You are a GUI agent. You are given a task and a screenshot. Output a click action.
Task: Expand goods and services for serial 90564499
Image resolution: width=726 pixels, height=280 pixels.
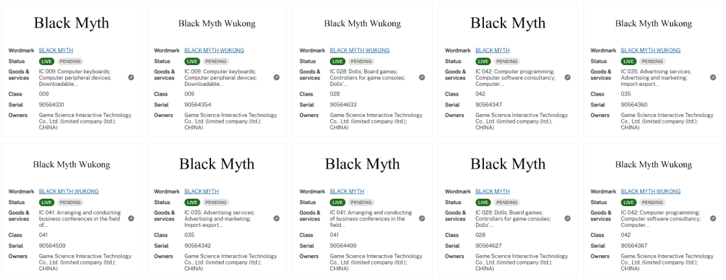pyautogui.click(x=421, y=218)
